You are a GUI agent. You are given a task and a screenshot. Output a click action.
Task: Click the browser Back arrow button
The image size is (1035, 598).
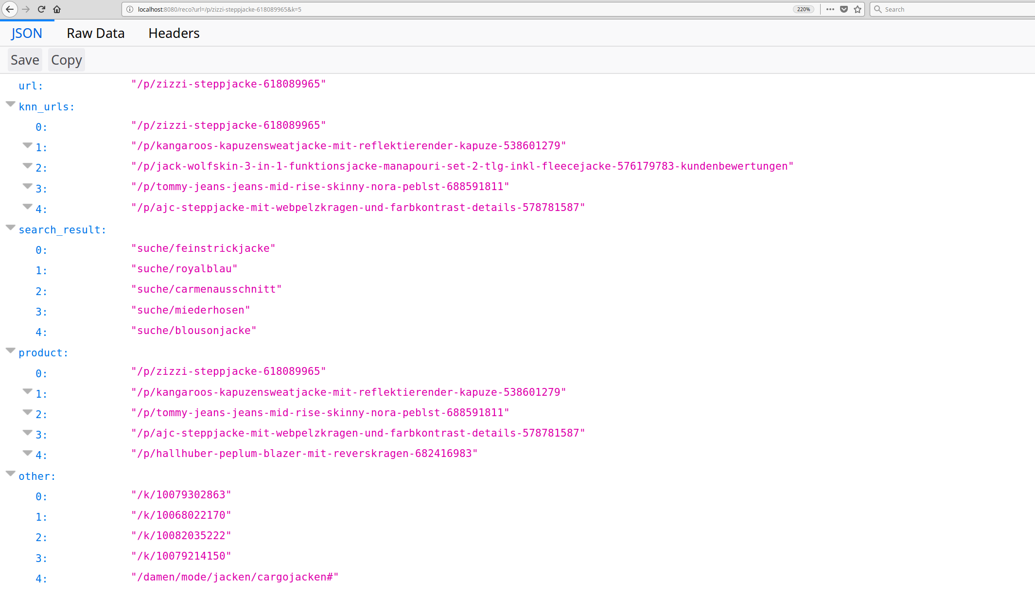[10, 9]
